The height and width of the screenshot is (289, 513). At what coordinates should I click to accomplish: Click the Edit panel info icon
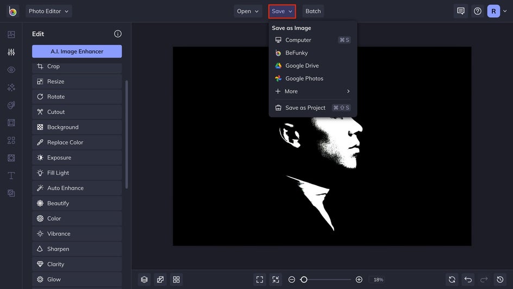click(x=118, y=34)
